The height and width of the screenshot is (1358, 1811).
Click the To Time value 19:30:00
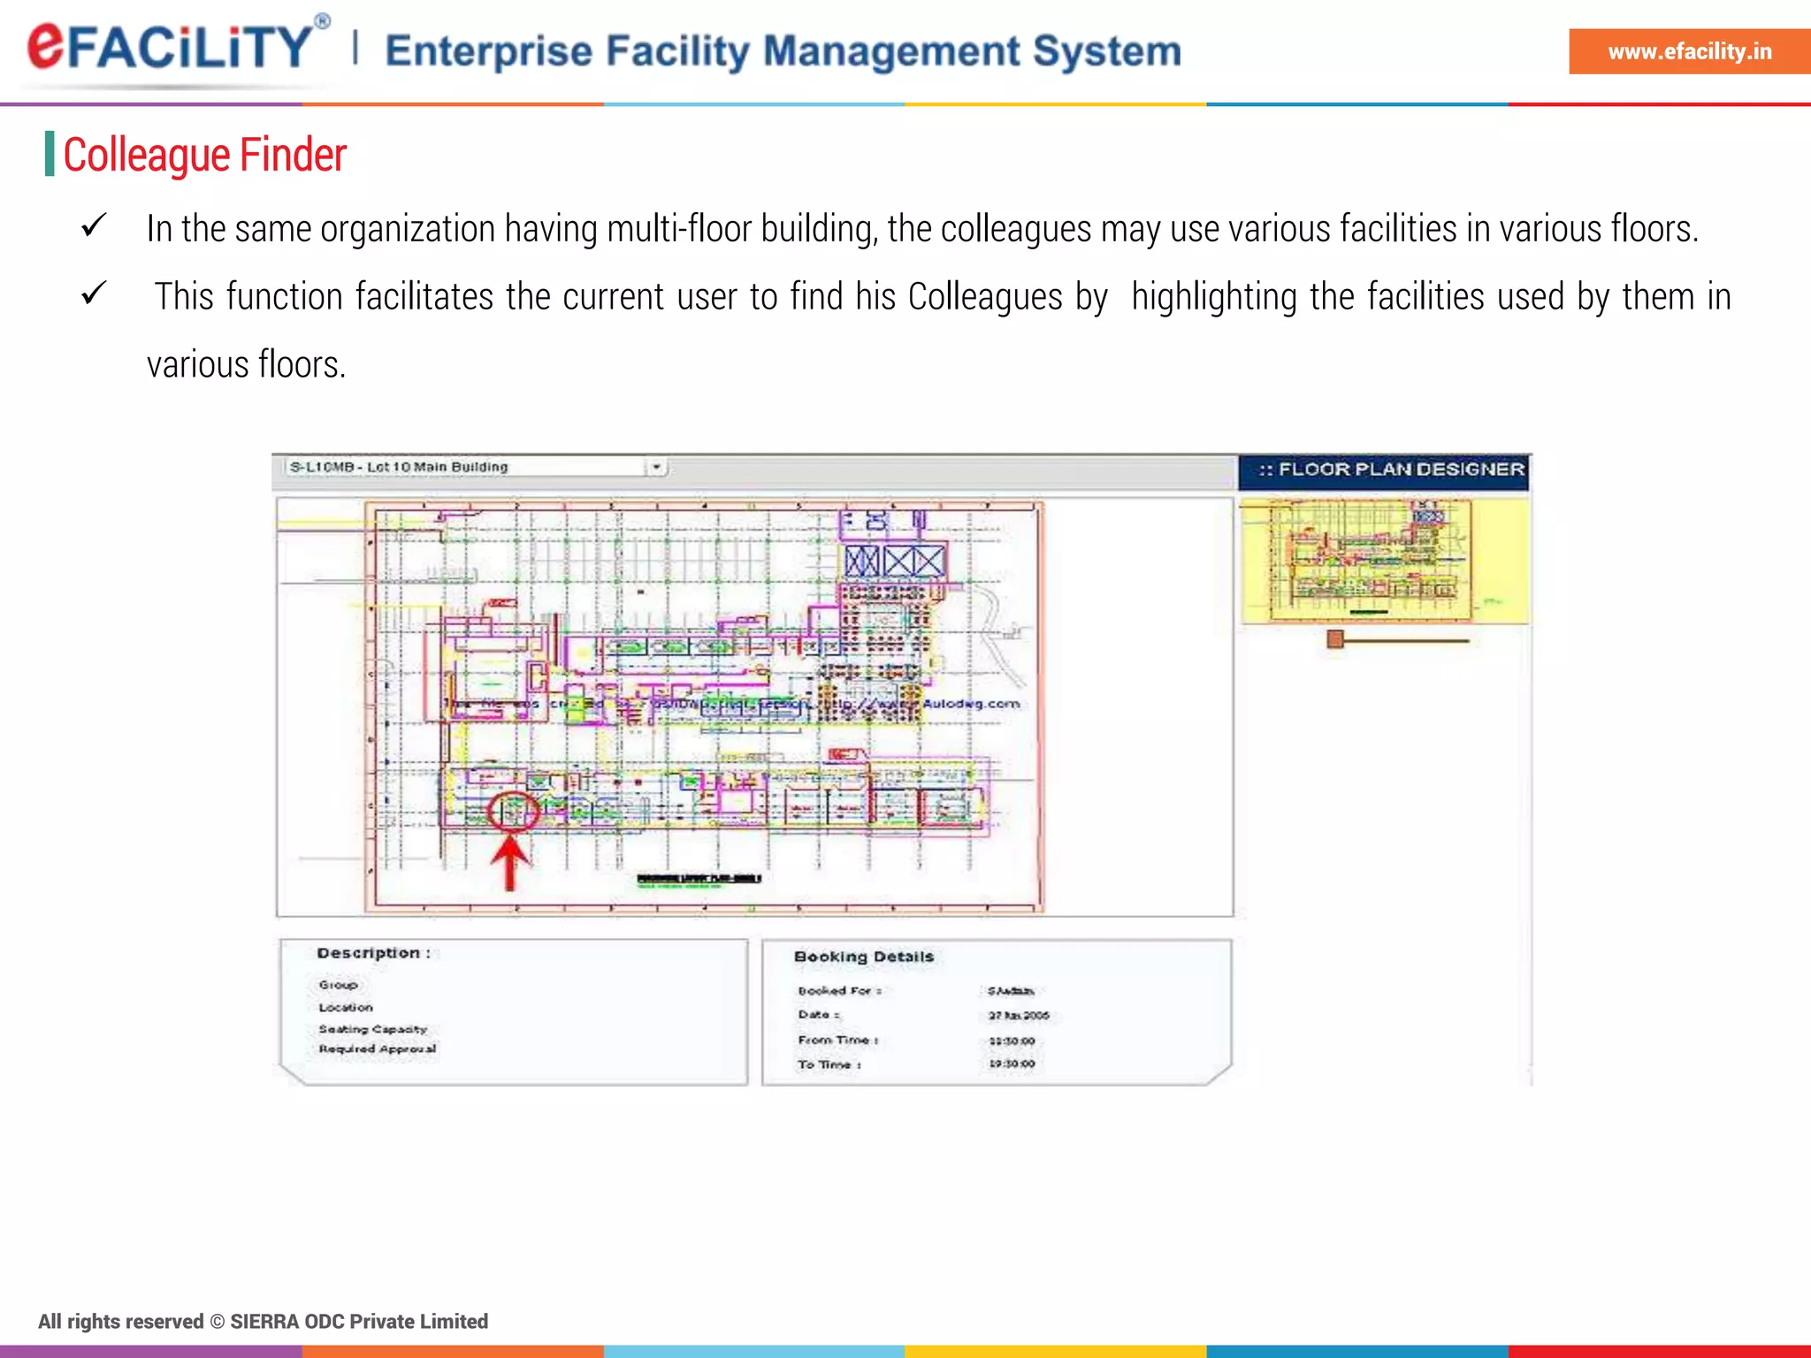click(x=1012, y=1064)
